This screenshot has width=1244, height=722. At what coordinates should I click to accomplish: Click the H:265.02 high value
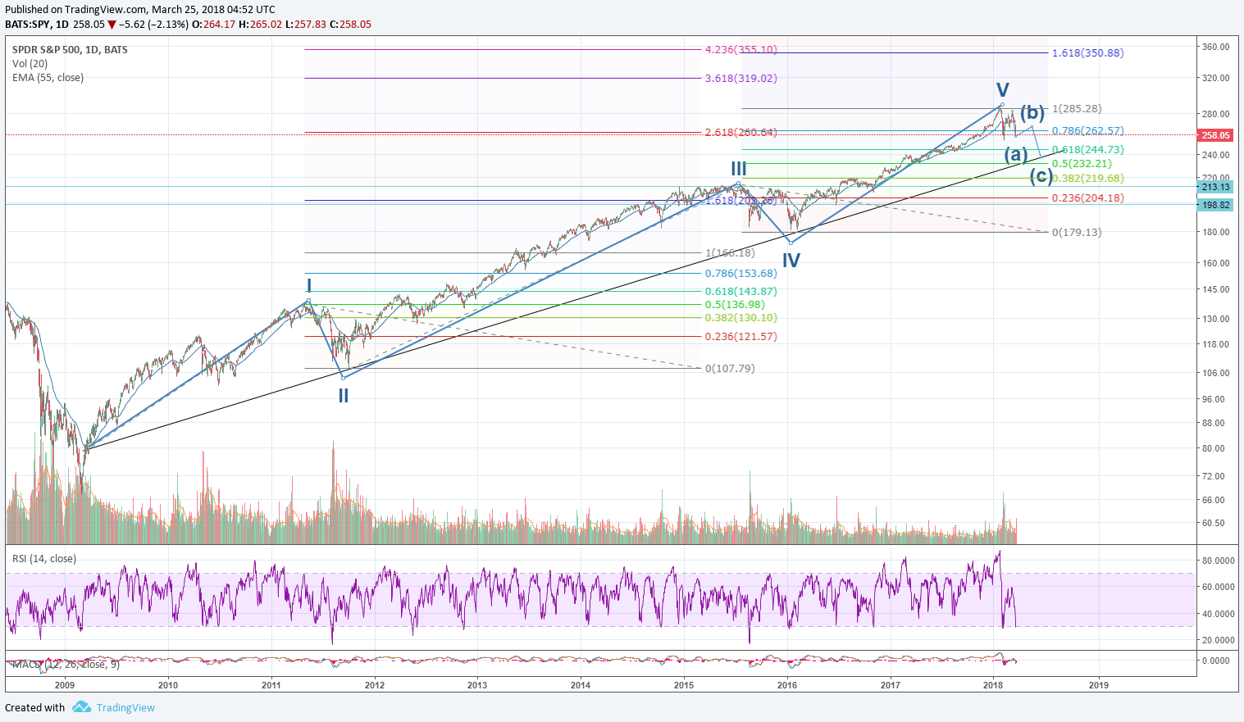(x=260, y=25)
